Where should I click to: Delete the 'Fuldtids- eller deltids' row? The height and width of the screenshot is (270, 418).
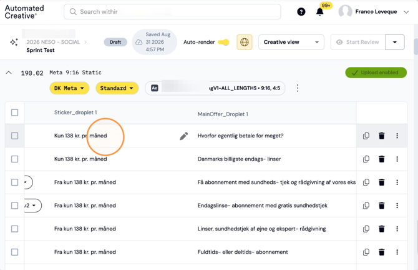point(382,252)
